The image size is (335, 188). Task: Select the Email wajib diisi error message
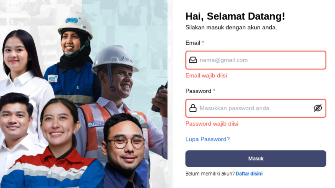(206, 75)
